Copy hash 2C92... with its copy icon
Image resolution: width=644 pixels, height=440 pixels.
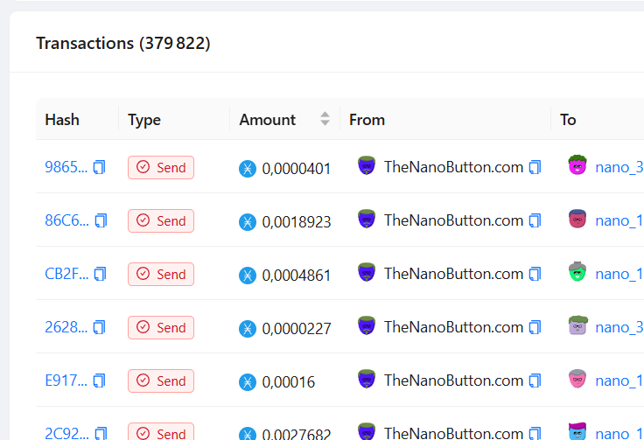coord(101,433)
